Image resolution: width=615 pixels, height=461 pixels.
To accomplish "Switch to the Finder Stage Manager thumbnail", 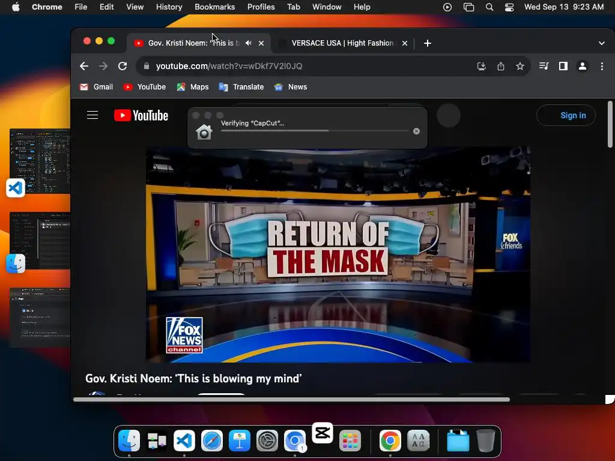I will (x=39, y=241).
